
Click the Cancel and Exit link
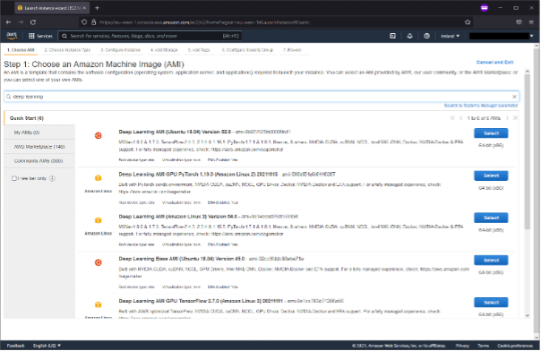point(494,62)
